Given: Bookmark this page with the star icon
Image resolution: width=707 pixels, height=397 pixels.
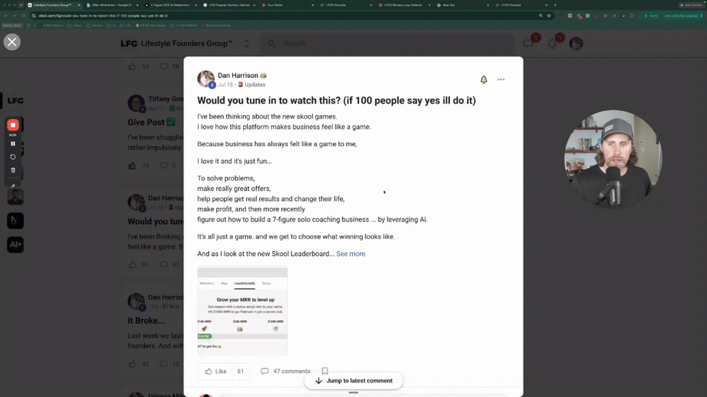Looking at the screenshot, I should 549,16.
